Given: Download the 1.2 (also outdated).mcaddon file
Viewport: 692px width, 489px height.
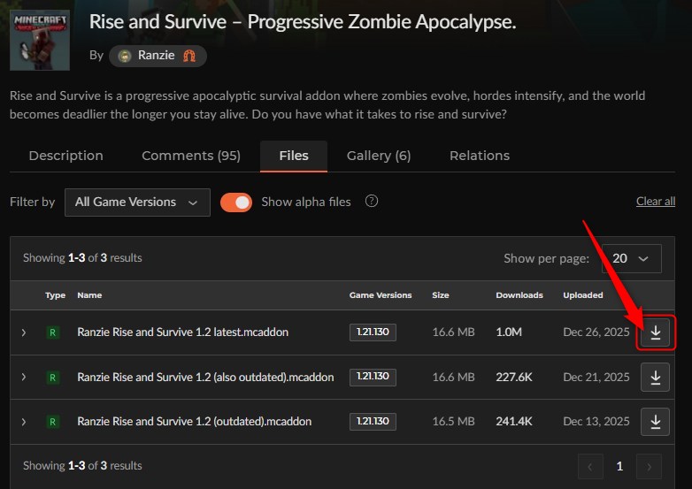Looking at the screenshot, I should click(x=656, y=377).
